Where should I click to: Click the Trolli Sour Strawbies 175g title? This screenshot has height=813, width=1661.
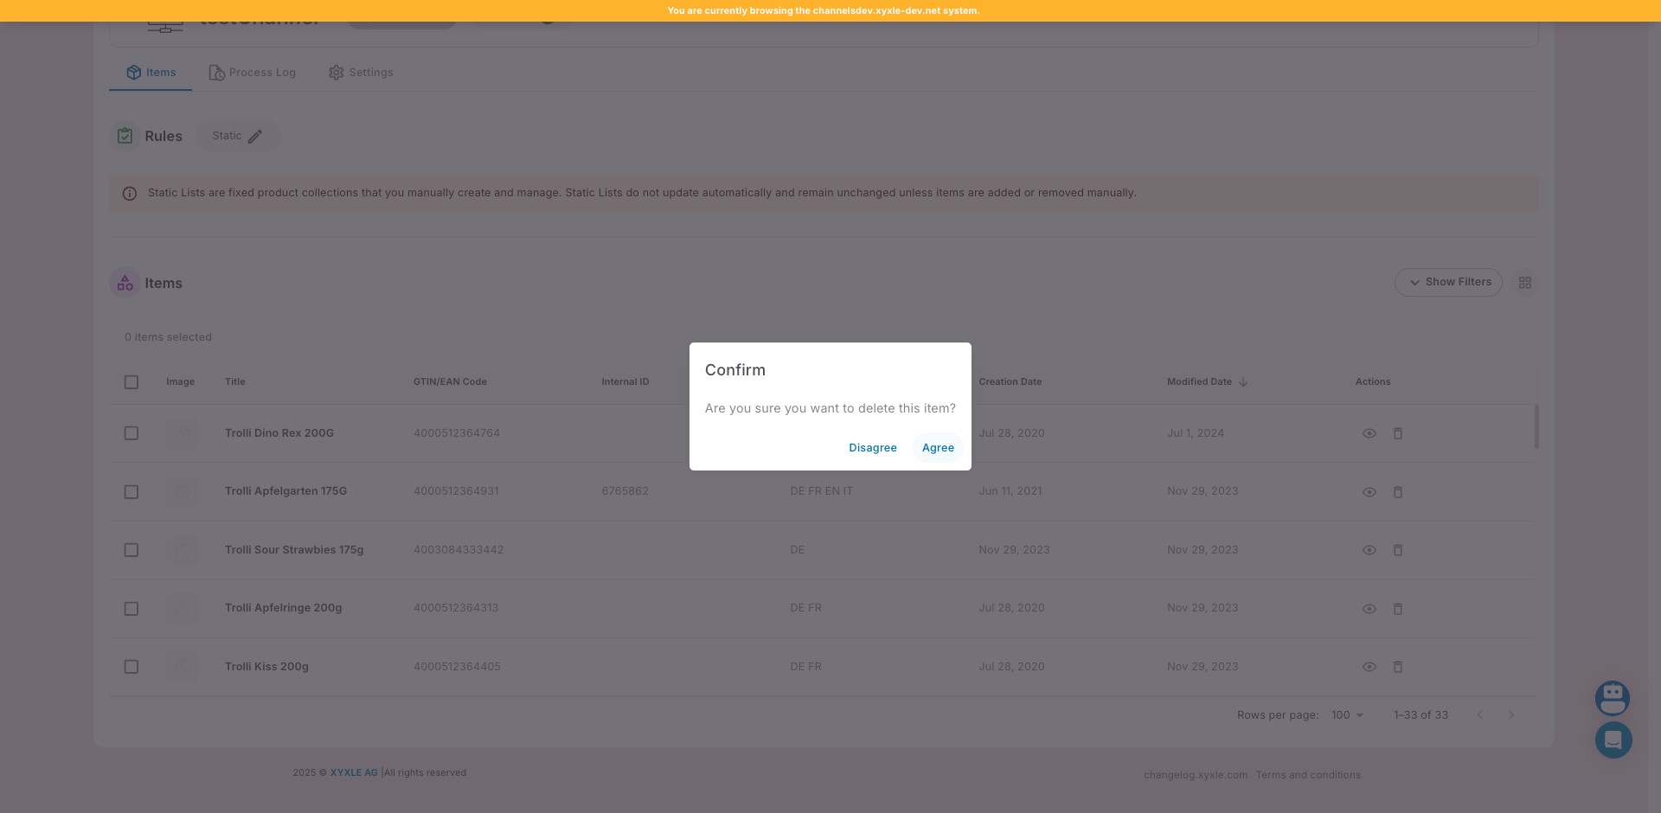[294, 550]
